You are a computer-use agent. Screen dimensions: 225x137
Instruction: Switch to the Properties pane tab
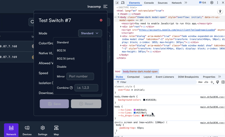209,77
